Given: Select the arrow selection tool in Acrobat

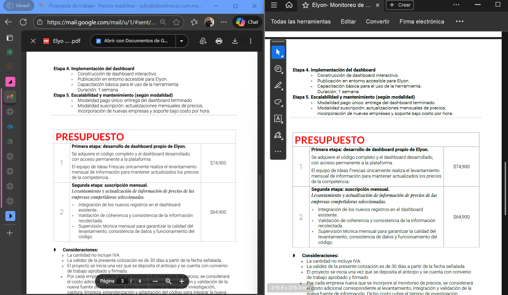Looking at the screenshot, I should [278, 52].
